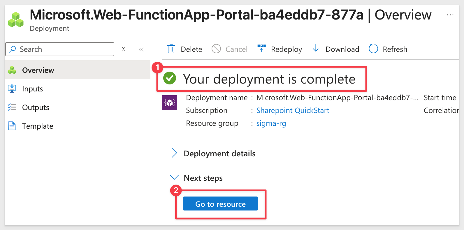
Task: Open the Sharepoint QuickStart subscription link
Action: pos(293,110)
